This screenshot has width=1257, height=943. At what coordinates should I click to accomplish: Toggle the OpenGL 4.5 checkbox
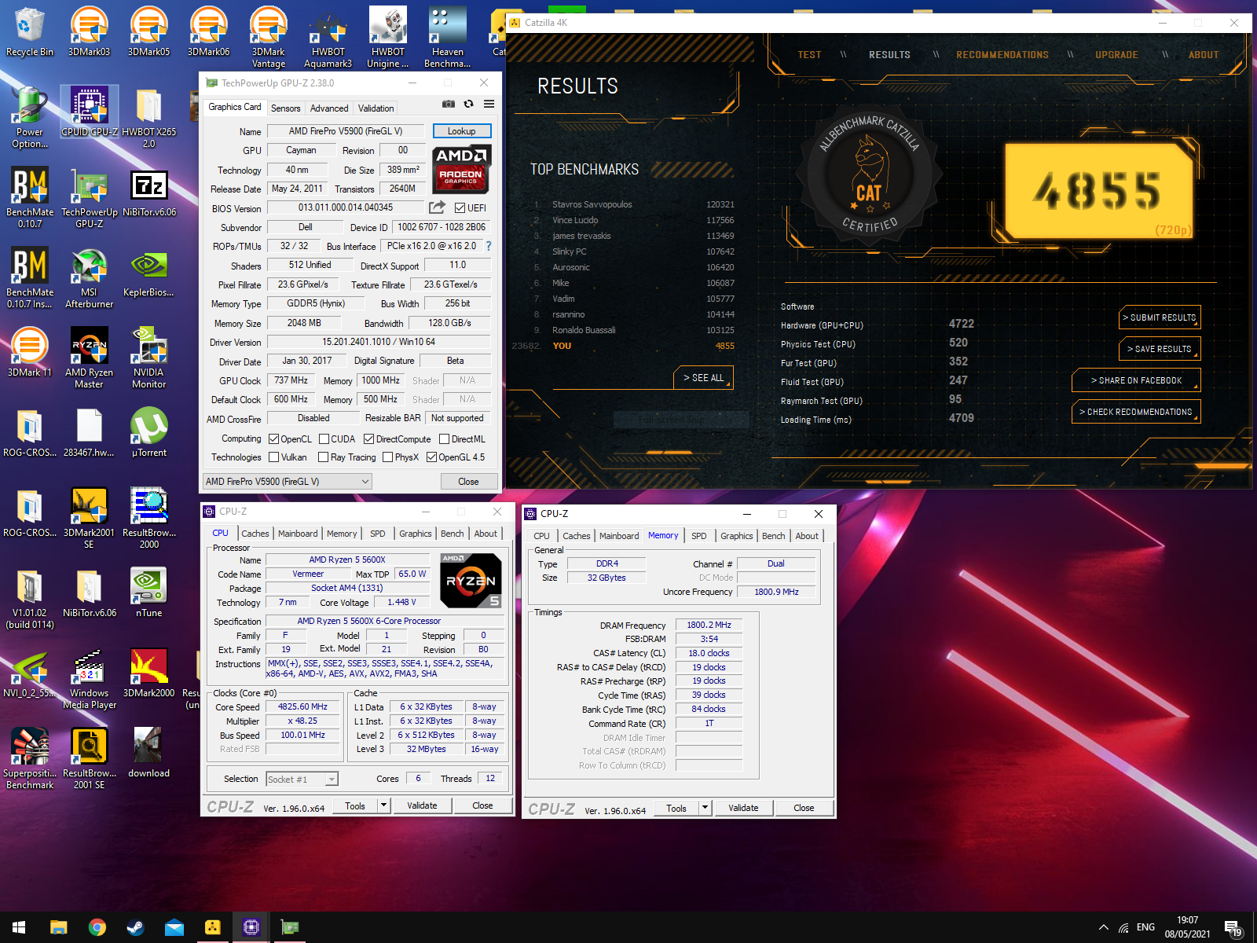(431, 457)
